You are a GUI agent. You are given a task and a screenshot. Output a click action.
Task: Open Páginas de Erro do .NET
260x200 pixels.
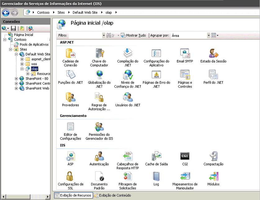point(156,79)
